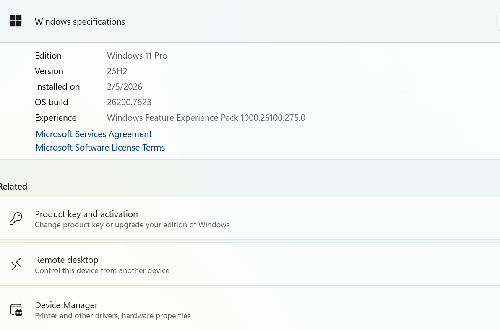Select the Installed on date 2/5/2026

124,87
